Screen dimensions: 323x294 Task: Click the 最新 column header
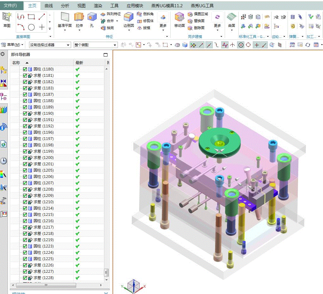tap(89, 63)
